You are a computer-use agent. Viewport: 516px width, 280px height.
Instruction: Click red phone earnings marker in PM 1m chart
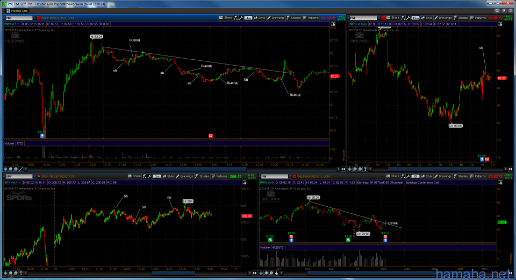[x=211, y=136]
